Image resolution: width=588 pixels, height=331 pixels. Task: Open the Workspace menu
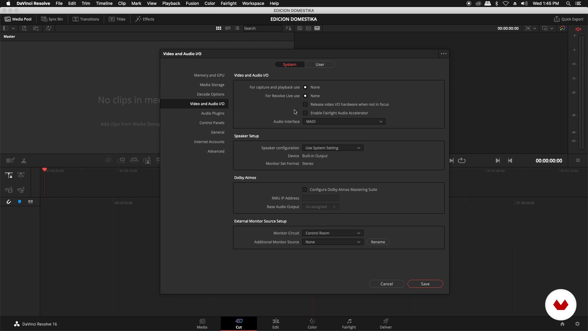253,3
